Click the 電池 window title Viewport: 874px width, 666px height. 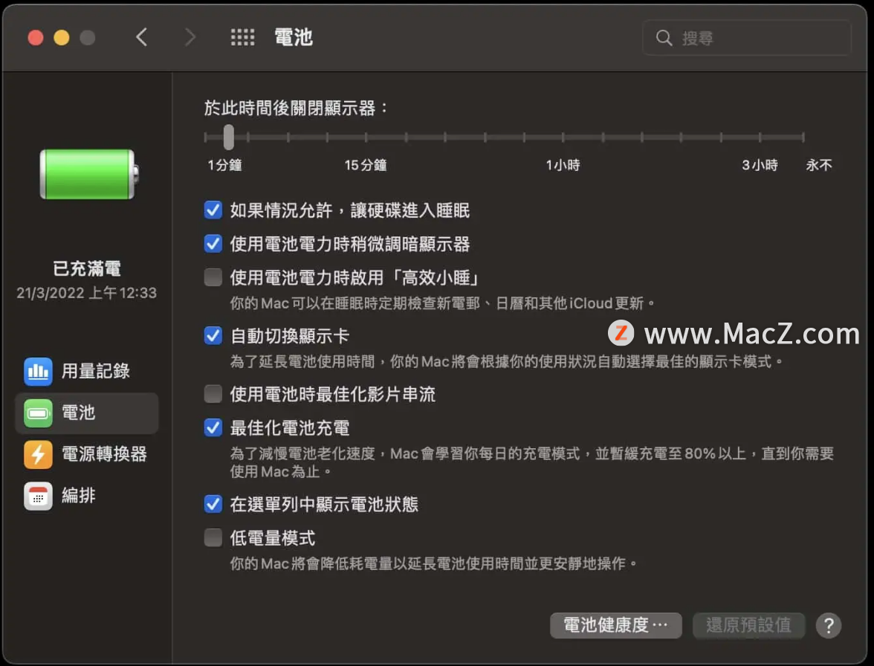(x=293, y=37)
